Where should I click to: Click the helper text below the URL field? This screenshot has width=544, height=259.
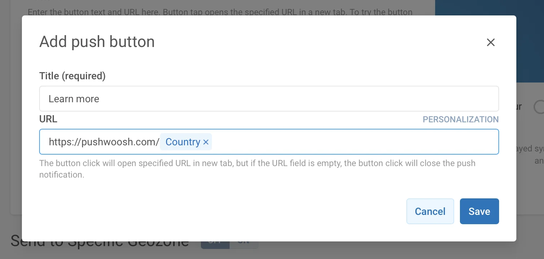(x=257, y=169)
